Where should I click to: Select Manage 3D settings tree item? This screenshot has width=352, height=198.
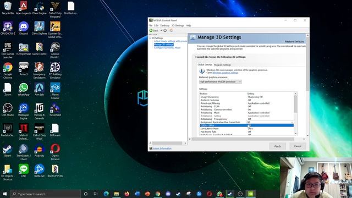[x=164, y=45]
